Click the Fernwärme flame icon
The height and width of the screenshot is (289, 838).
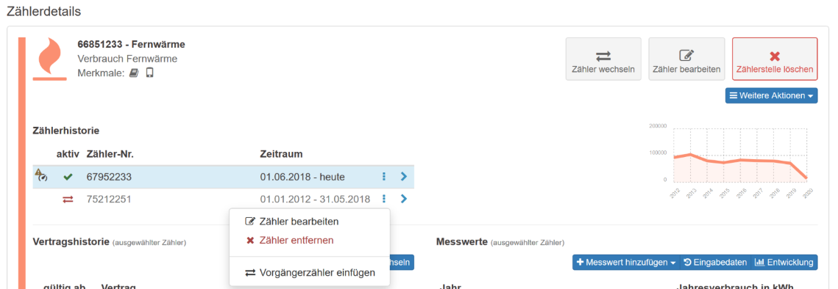coord(50,59)
